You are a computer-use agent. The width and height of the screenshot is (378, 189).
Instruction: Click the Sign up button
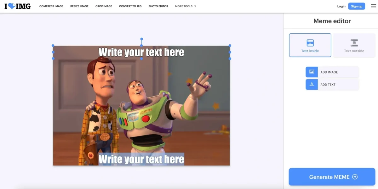coord(357,6)
